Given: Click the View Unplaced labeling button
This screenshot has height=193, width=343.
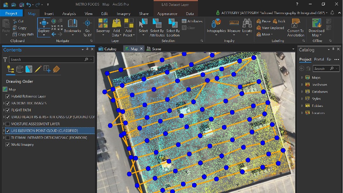Looking at the screenshot, I should click(x=270, y=28).
